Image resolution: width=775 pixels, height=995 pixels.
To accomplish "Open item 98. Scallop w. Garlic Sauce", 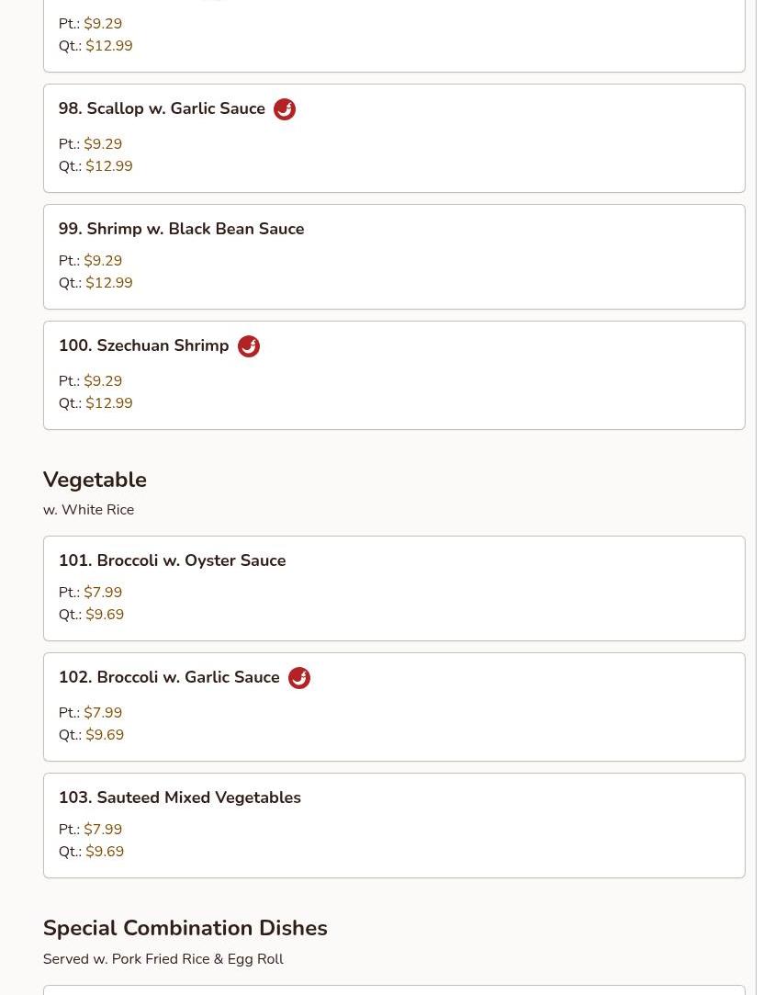I will (x=162, y=108).
